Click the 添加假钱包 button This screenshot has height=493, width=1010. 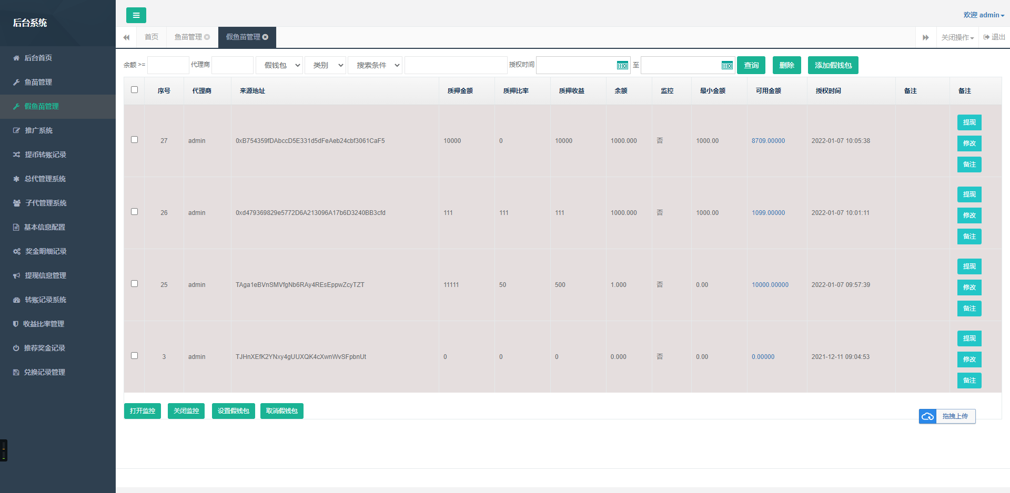pos(833,65)
